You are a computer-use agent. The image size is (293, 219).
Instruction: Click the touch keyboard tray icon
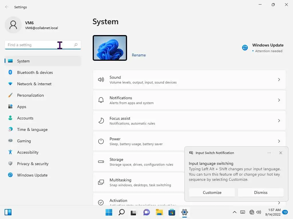tap(243, 212)
